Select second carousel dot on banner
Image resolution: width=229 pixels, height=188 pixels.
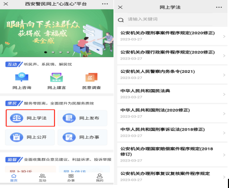pos(53,52)
